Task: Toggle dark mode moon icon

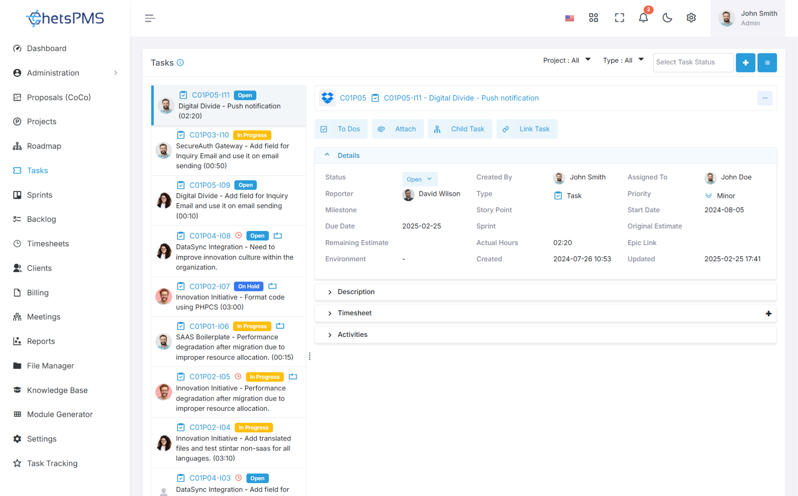Action: [x=667, y=18]
